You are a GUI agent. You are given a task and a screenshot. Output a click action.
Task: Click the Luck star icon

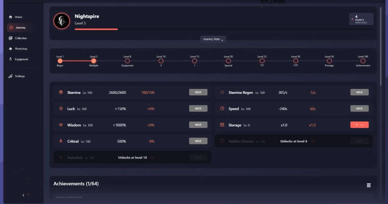[61, 109]
